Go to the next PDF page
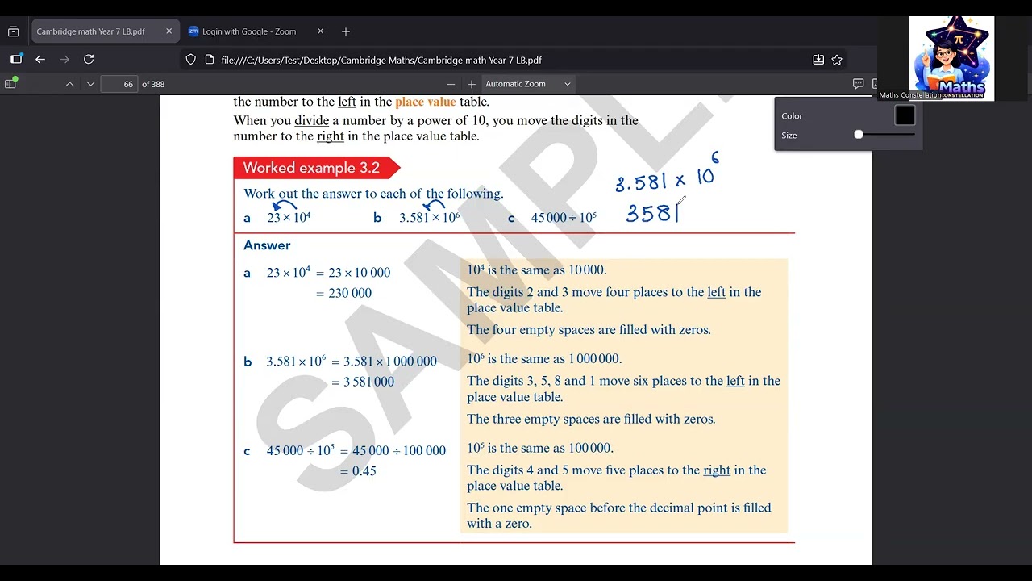This screenshot has width=1032, height=581. [90, 84]
